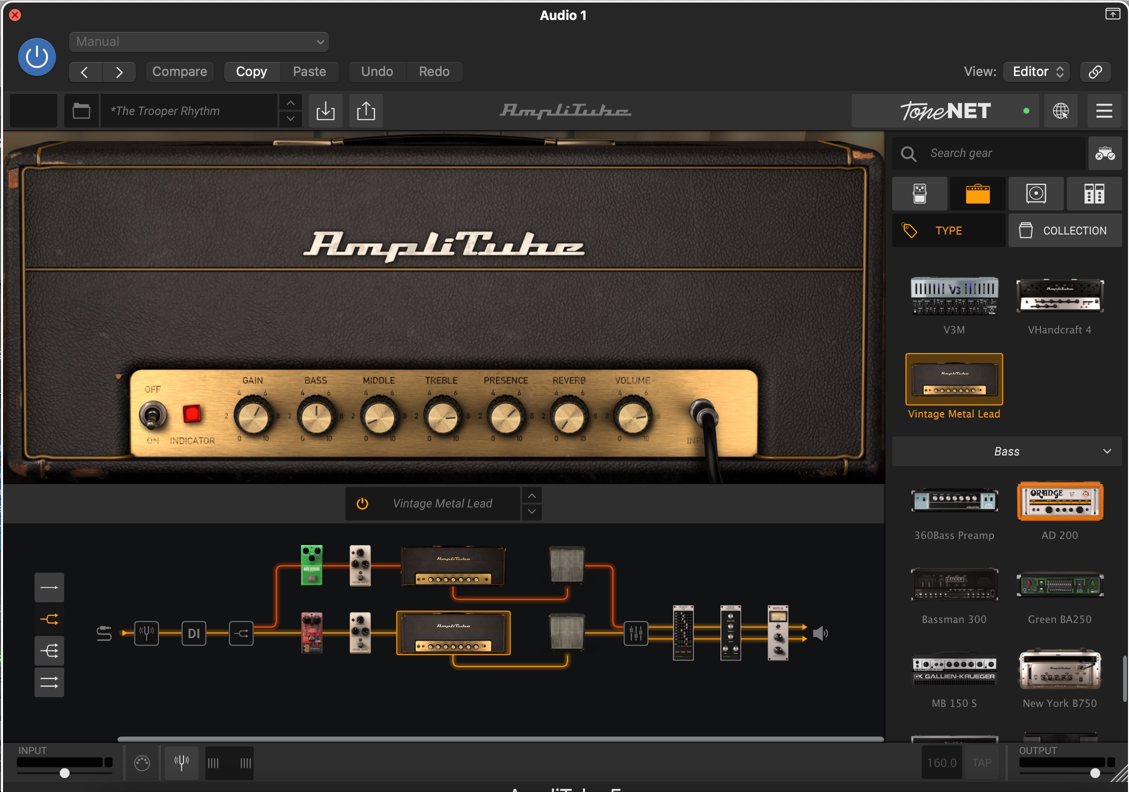1129x792 pixels.
Task: Click the Redo button
Action: pyautogui.click(x=434, y=71)
